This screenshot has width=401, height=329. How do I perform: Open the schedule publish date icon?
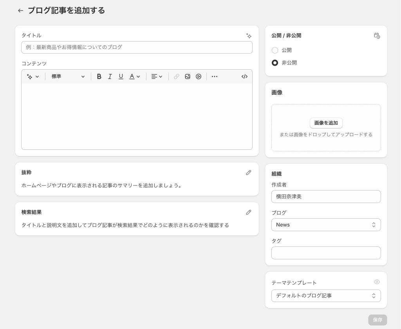377,36
